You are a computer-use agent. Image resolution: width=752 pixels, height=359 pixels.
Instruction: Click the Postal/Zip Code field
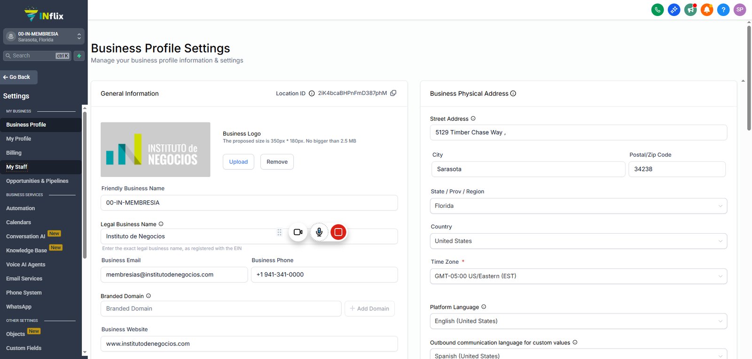point(677,169)
